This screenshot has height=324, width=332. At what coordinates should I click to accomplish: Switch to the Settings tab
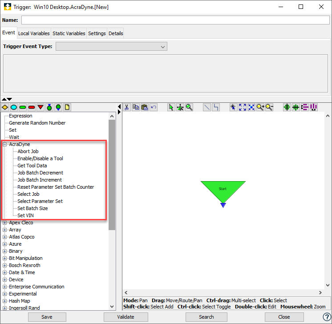pyautogui.click(x=97, y=33)
